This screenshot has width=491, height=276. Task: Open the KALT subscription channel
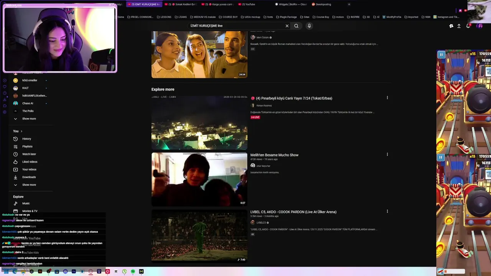25,88
